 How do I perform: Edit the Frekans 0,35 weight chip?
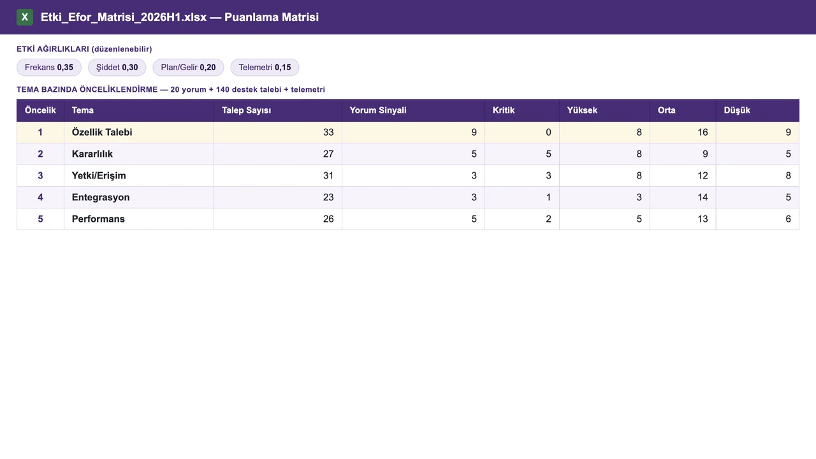[x=49, y=68]
